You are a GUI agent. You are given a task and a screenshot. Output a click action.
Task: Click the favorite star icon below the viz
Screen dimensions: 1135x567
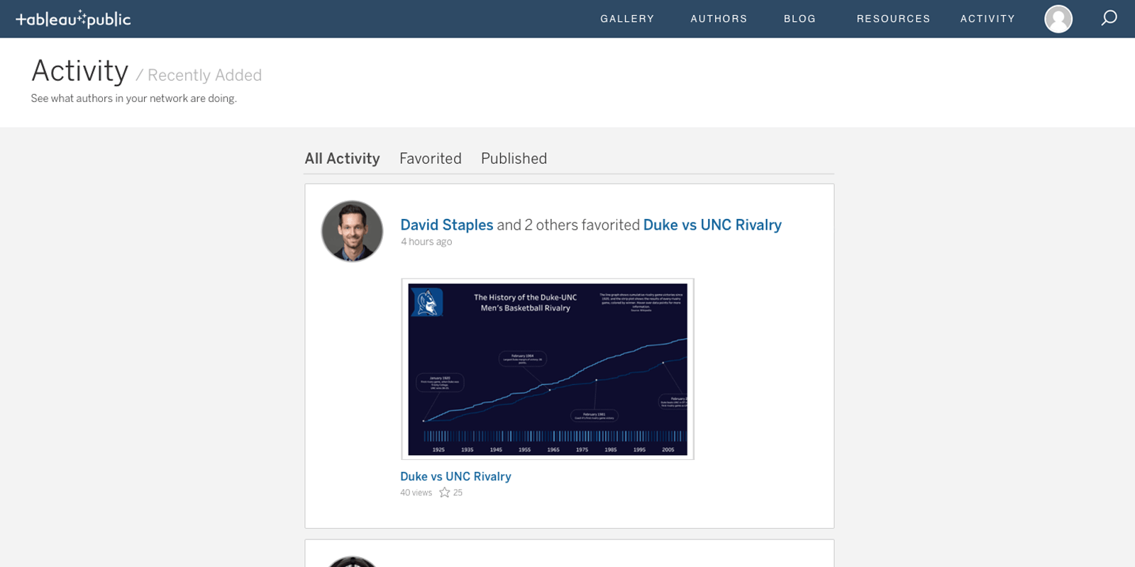pyautogui.click(x=444, y=493)
